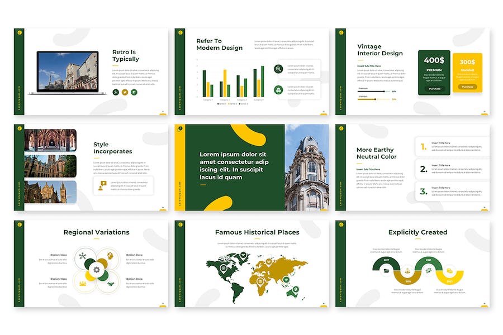Screen dimensions: 503x335
Task: Click the Standard progress bar
Action: point(374,99)
